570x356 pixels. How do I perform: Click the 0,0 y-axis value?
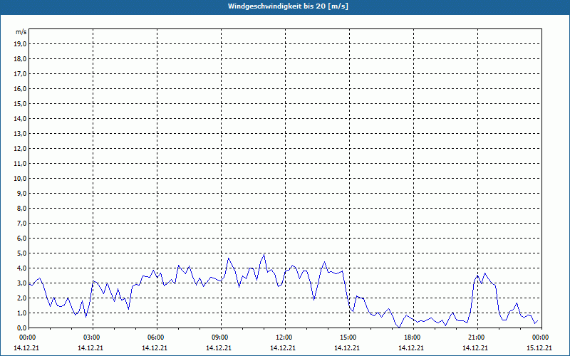pos(21,328)
